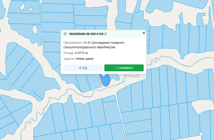Open the ДЗК link
The image size is (214, 140).
pyautogui.click(x=83, y=68)
